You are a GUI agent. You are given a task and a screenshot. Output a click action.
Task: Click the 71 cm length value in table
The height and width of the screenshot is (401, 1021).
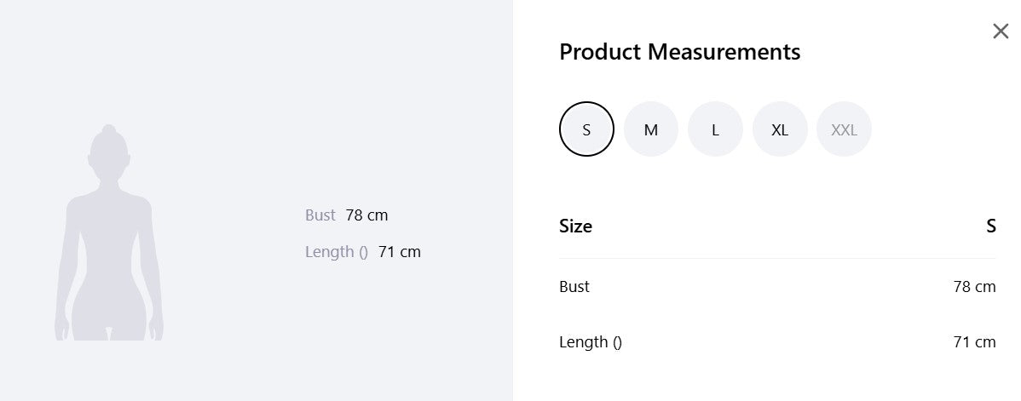point(974,341)
